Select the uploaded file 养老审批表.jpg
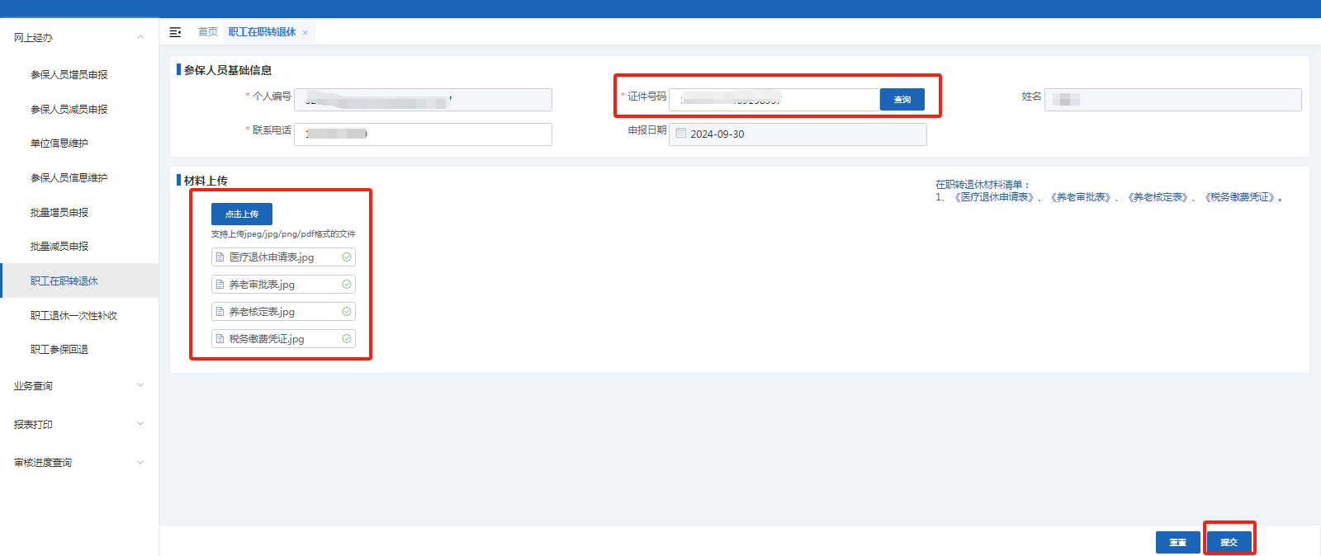Image resolution: width=1321 pixels, height=556 pixels. click(x=283, y=285)
